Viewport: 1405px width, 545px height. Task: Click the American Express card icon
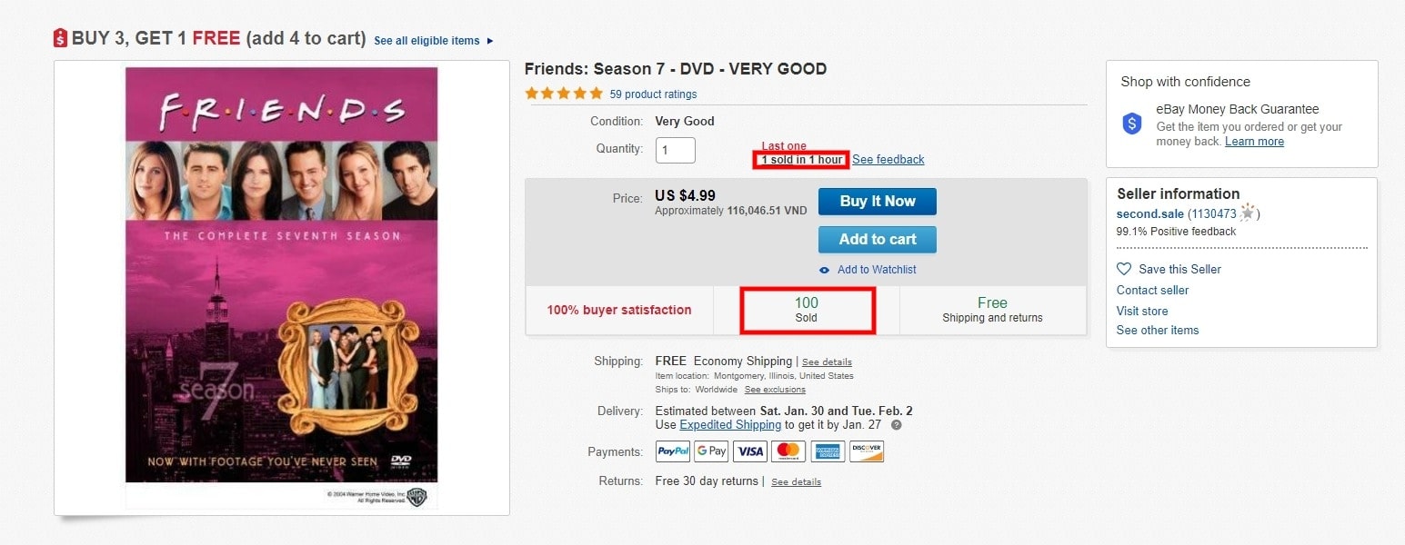828,451
